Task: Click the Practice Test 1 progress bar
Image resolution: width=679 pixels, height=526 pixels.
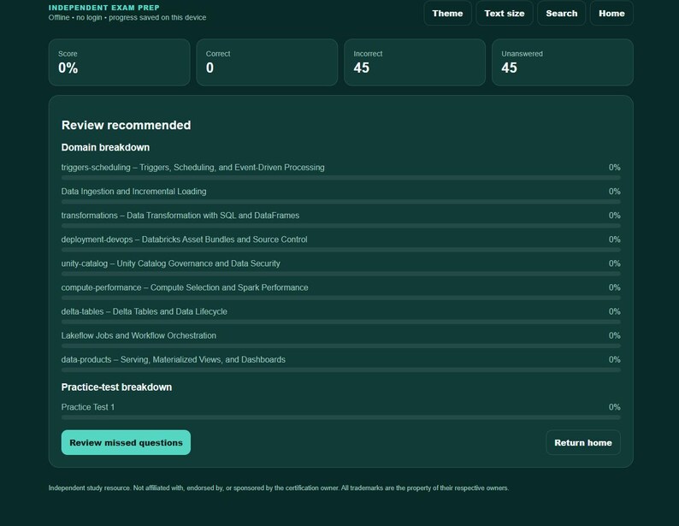Action: (x=341, y=417)
